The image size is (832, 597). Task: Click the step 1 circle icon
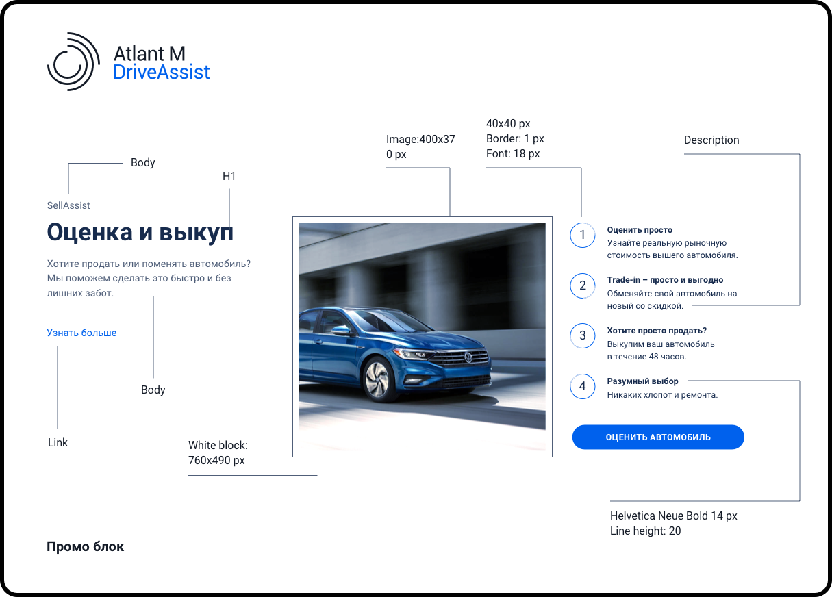click(x=583, y=236)
